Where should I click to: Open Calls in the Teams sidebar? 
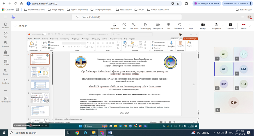click(x=5, y=72)
